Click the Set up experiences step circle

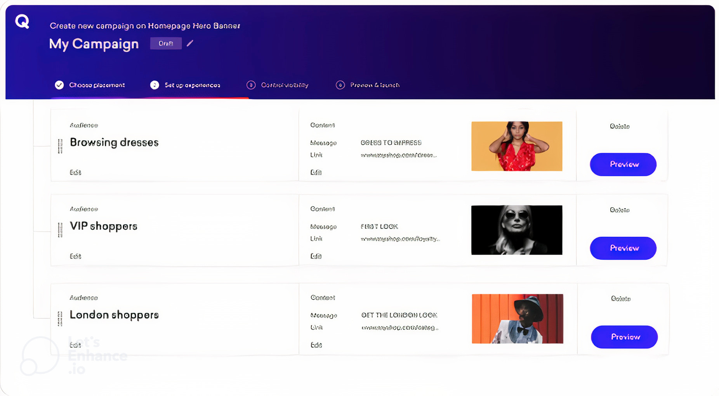pos(155,85)
